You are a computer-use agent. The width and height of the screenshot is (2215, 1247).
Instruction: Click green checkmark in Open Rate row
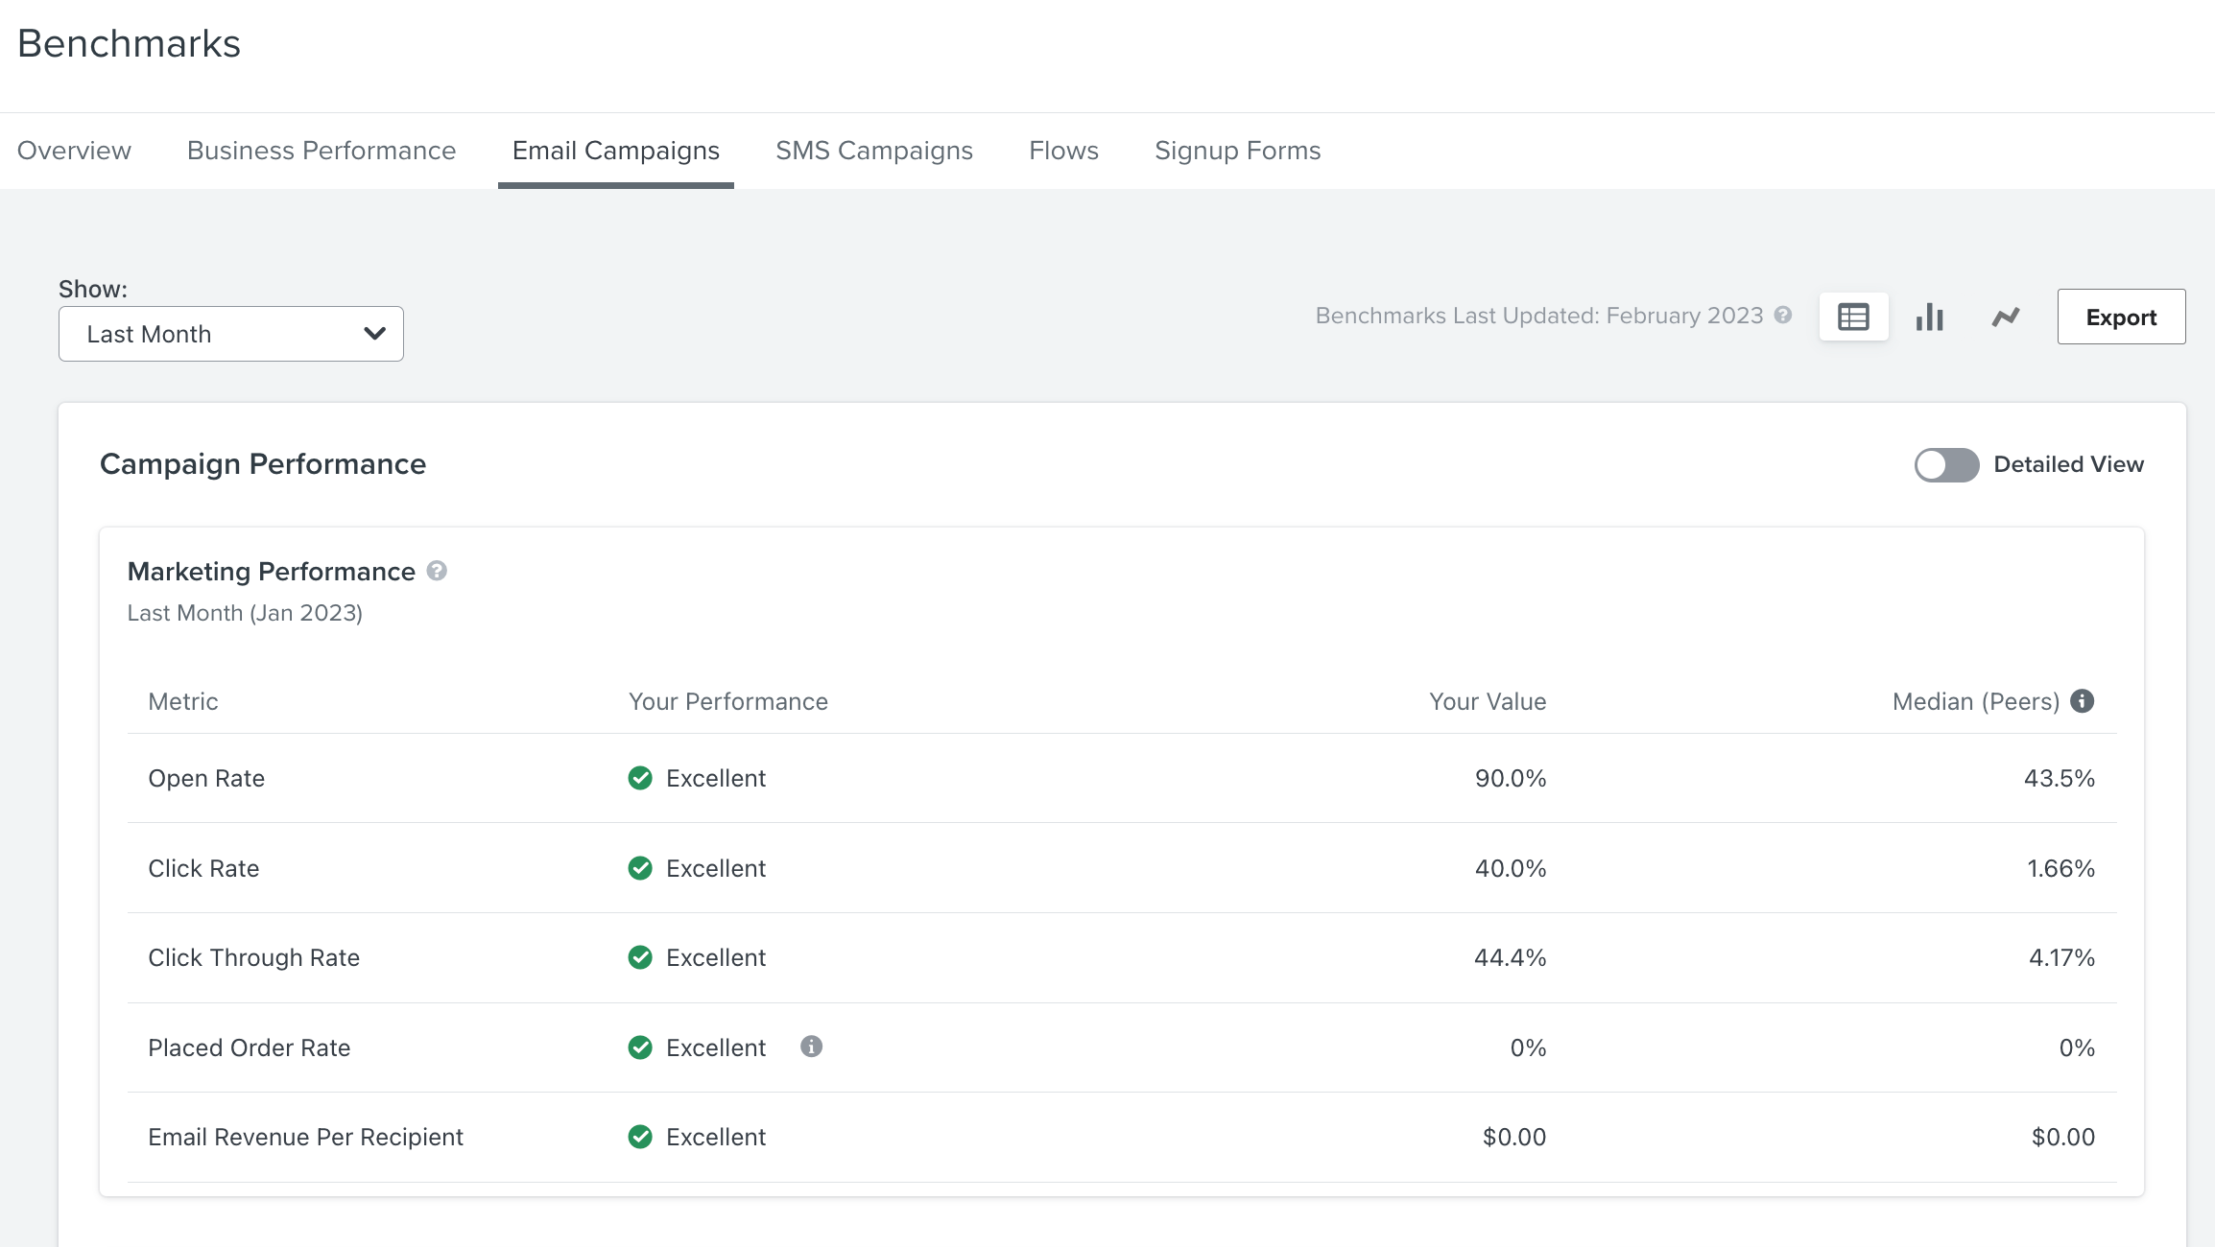640,778
